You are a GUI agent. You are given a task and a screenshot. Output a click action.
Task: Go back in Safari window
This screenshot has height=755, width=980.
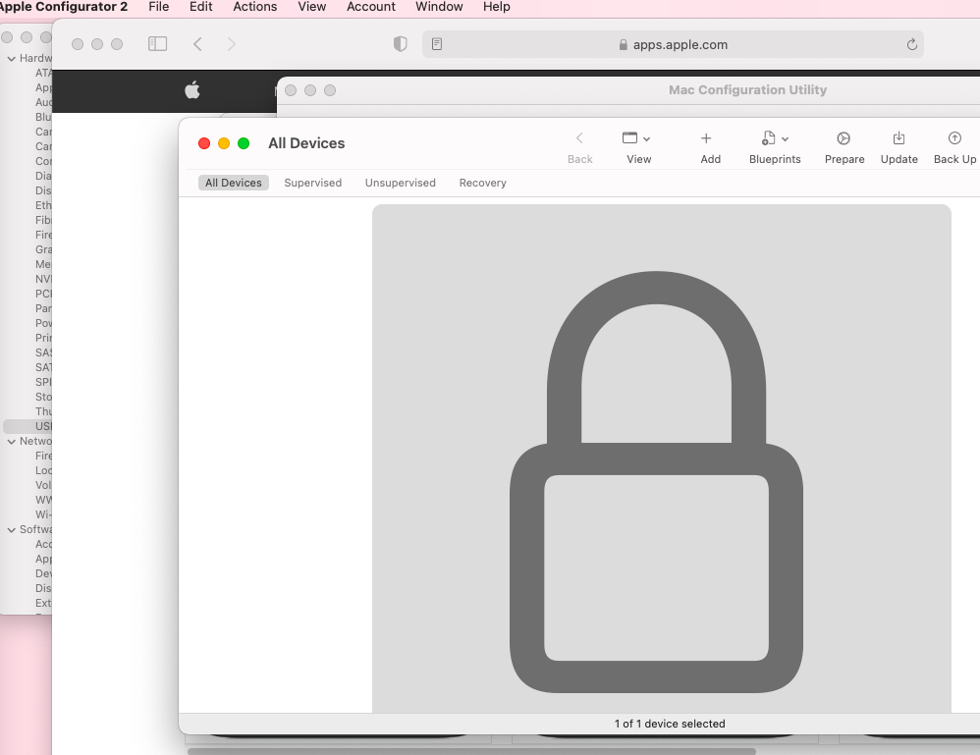pos(197,44)
